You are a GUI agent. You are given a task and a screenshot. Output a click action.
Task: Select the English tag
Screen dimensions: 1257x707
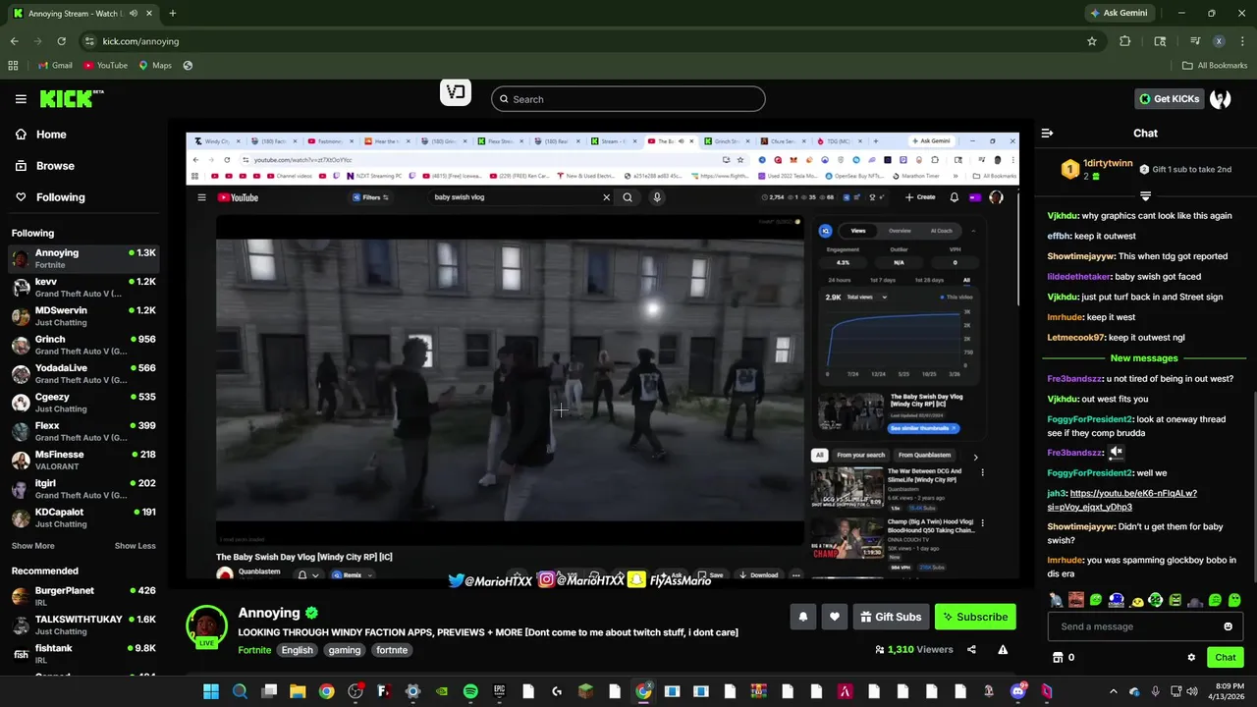click(x=297, y=650)
